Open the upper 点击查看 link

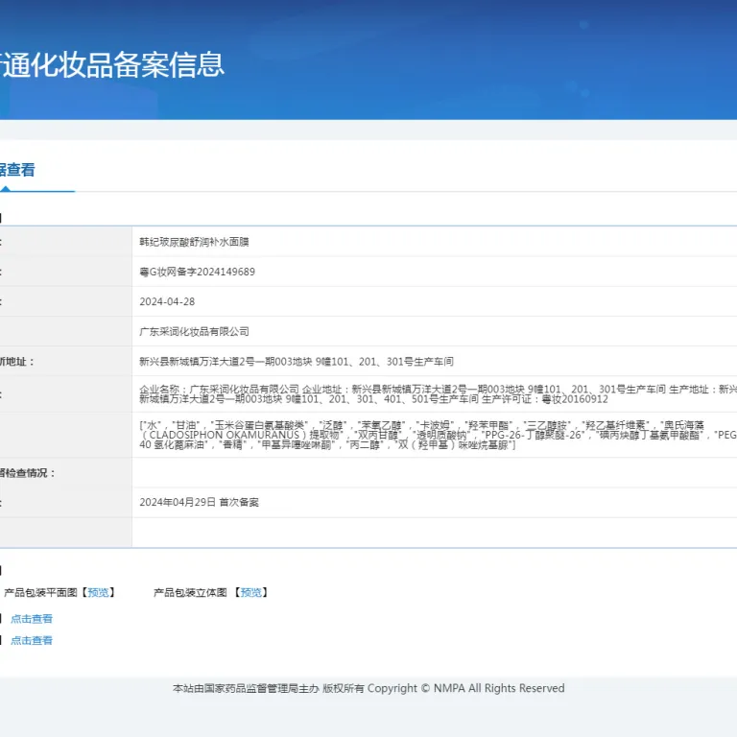(32, 619)
